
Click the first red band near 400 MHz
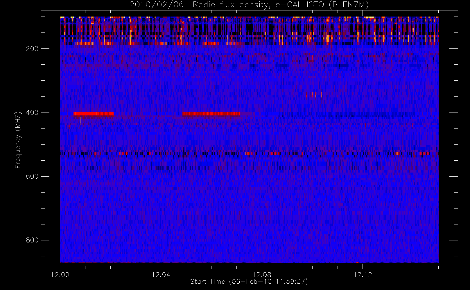click(x=94, y=114)
